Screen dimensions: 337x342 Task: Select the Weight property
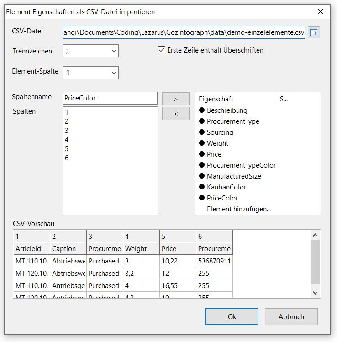[x=217, y=143]
